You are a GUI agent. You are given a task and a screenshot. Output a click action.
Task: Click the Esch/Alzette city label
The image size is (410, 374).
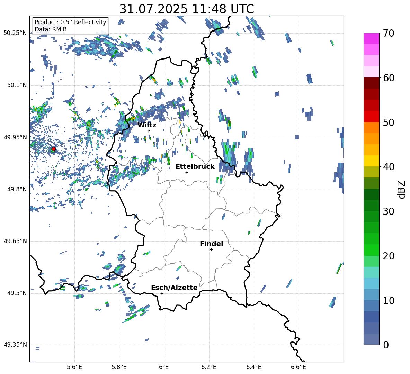pyautogui.click(x=174, y=288)
